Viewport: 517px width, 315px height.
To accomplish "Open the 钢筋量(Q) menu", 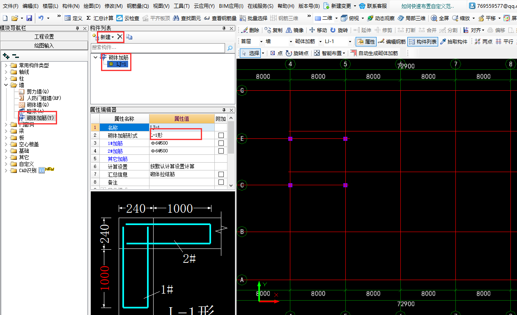I will tap(138, 6).
